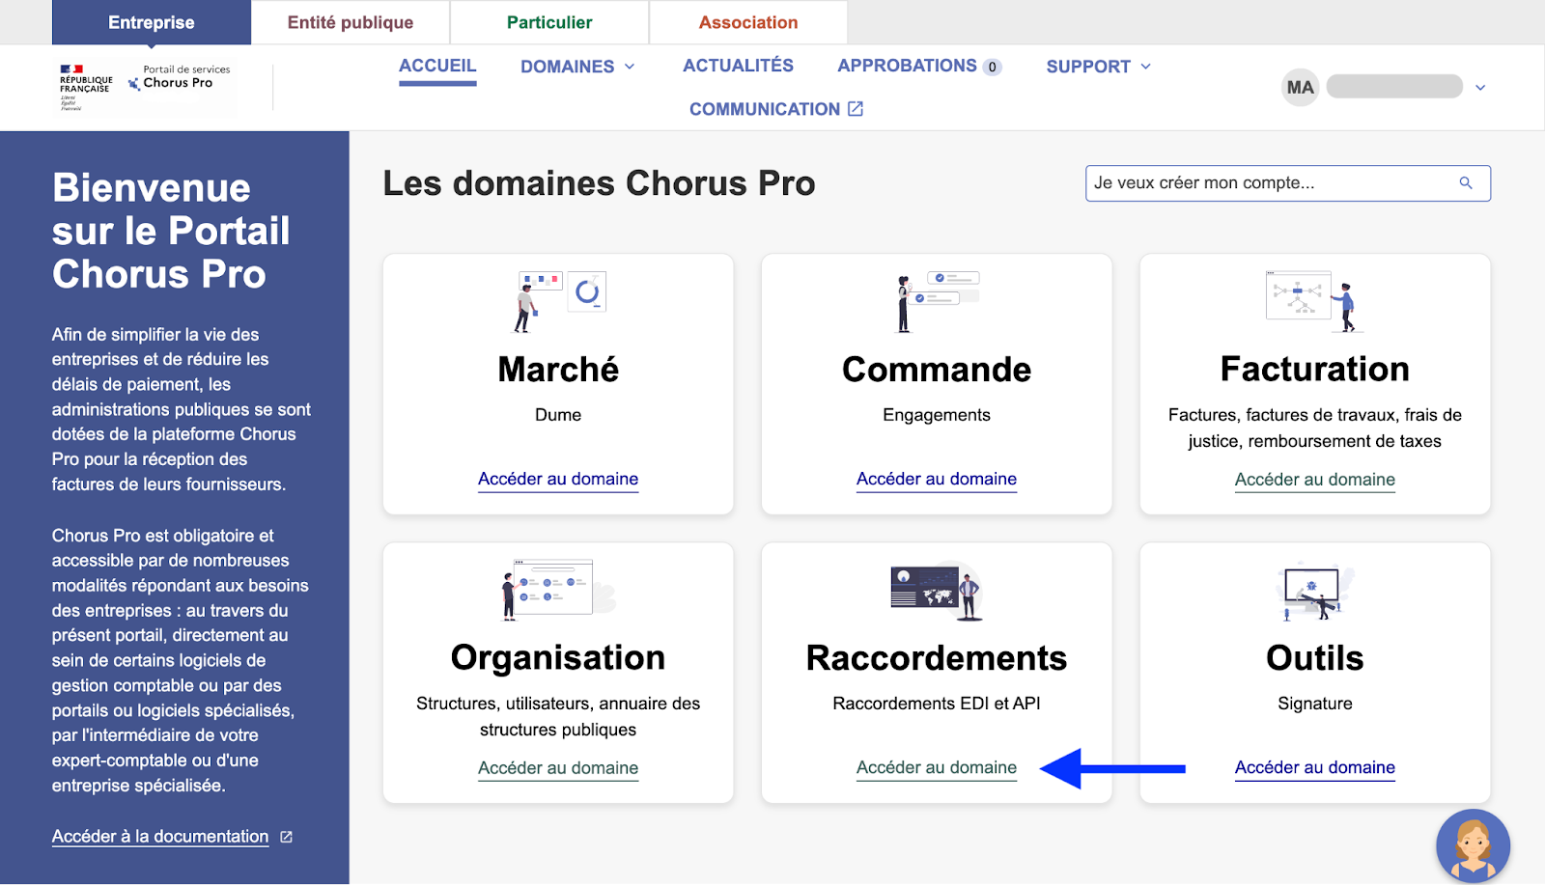Click the Marché illustration icon

click(559, 302)
